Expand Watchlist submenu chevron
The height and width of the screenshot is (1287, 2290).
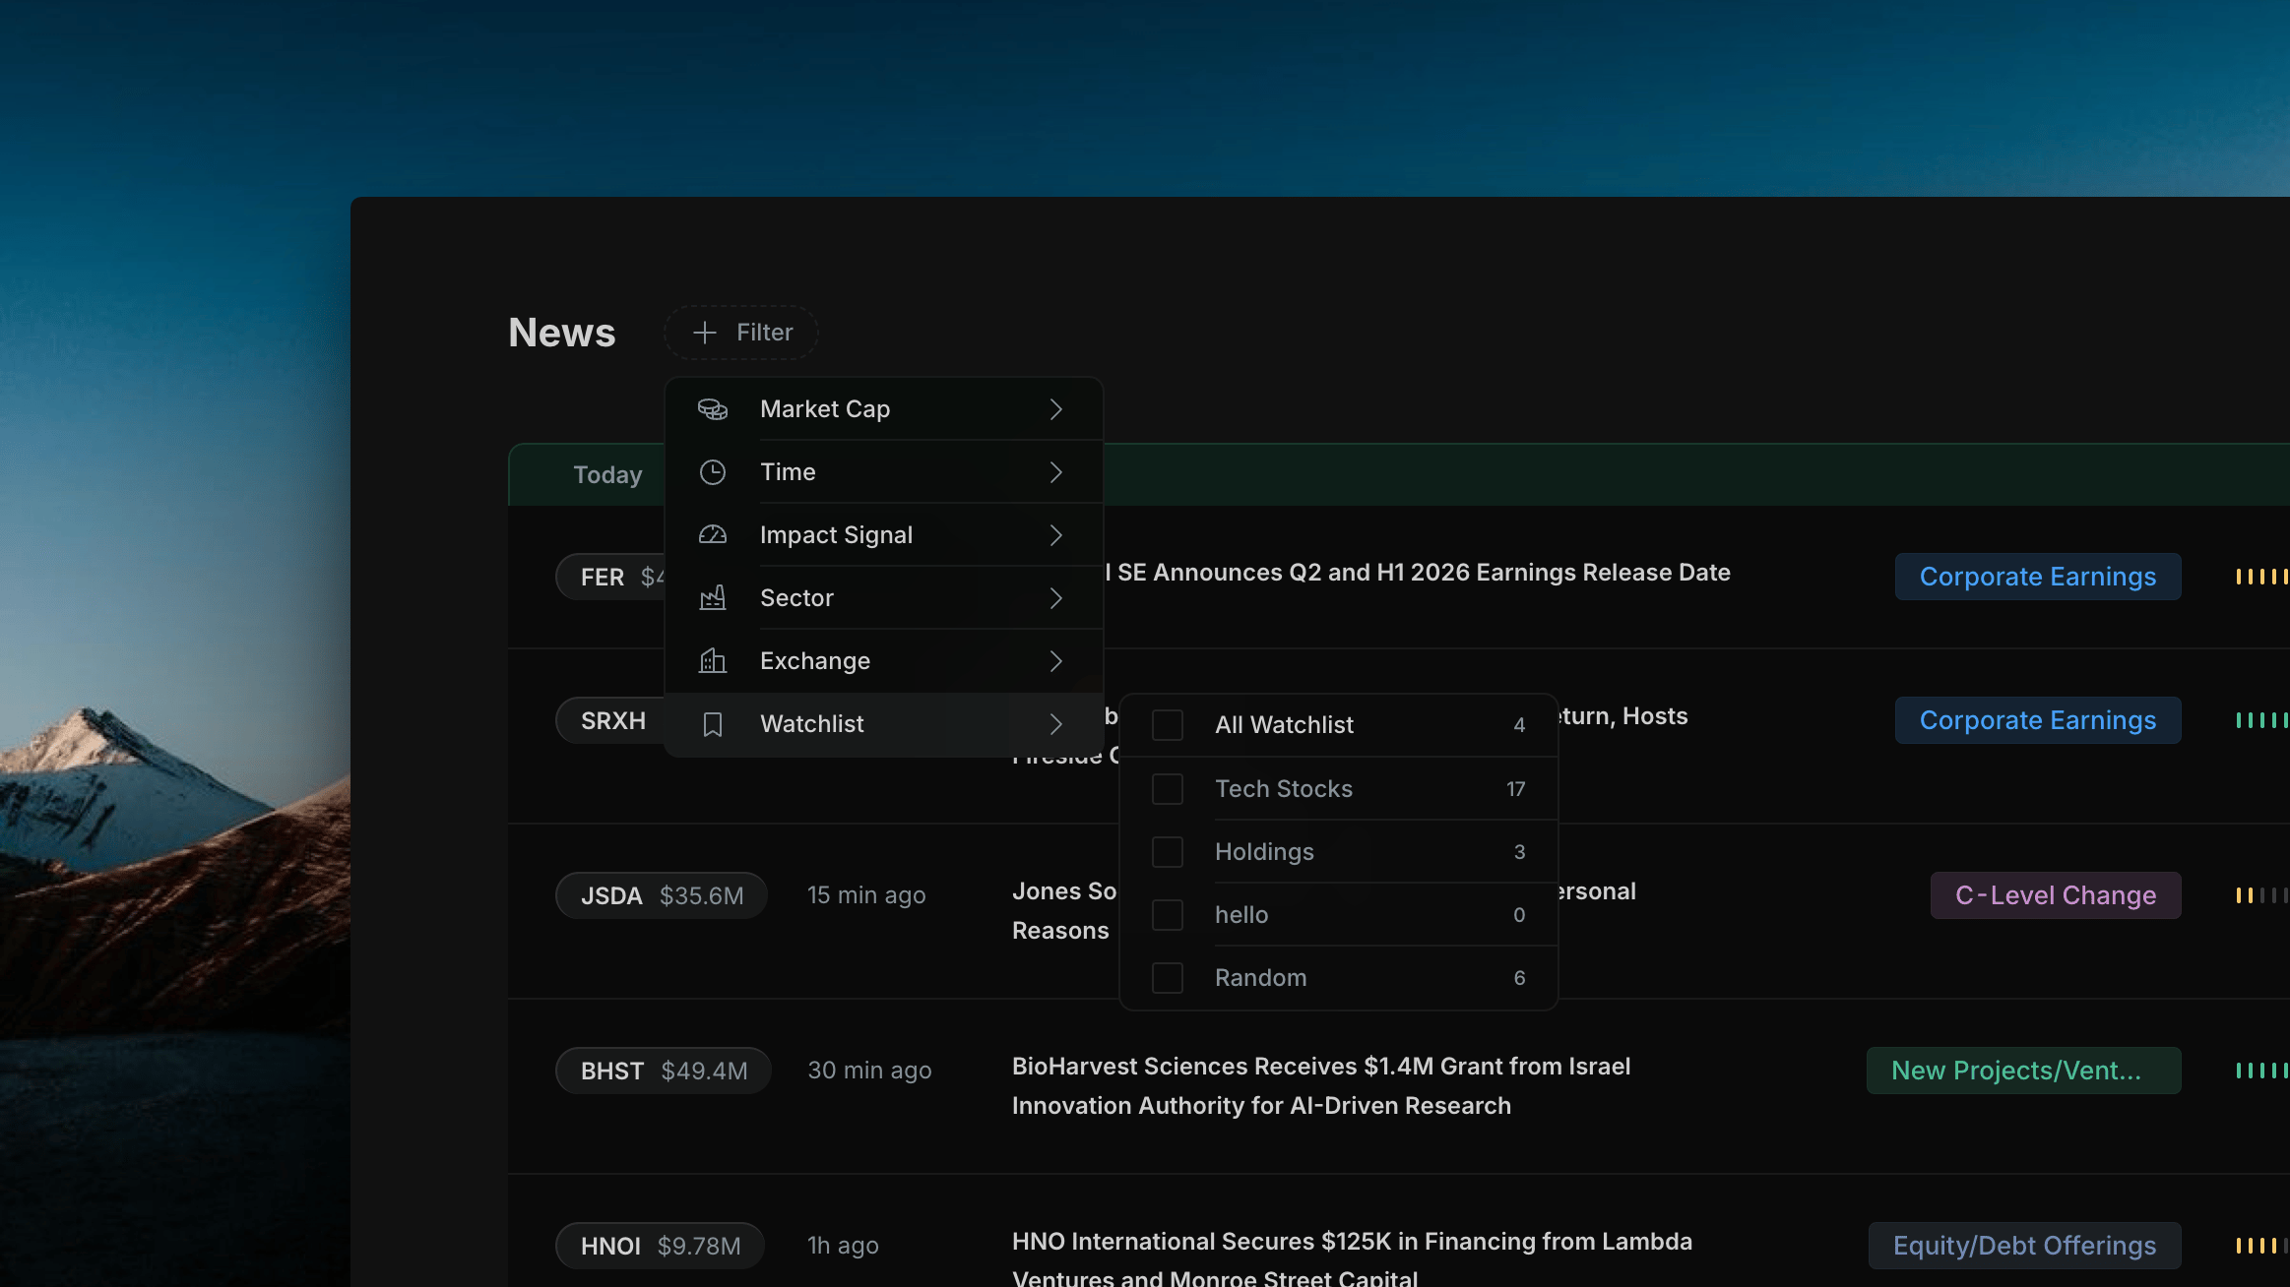pyautogui.click(x=1056, y=724)
